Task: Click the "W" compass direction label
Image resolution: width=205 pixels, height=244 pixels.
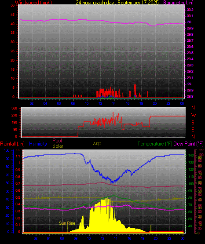Action: [x=194, y=115]
